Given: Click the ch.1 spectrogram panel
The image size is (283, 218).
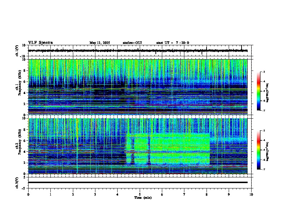Looking at the screenshot, I should point(138,87).
